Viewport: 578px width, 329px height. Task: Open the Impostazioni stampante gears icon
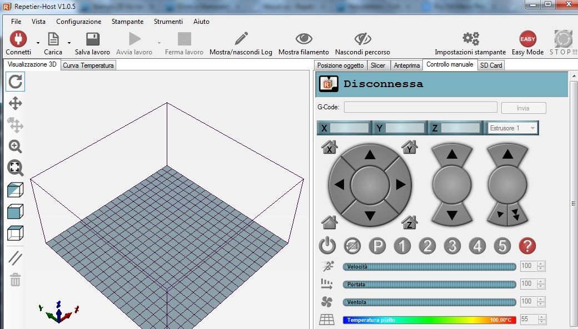pos(470,39)
